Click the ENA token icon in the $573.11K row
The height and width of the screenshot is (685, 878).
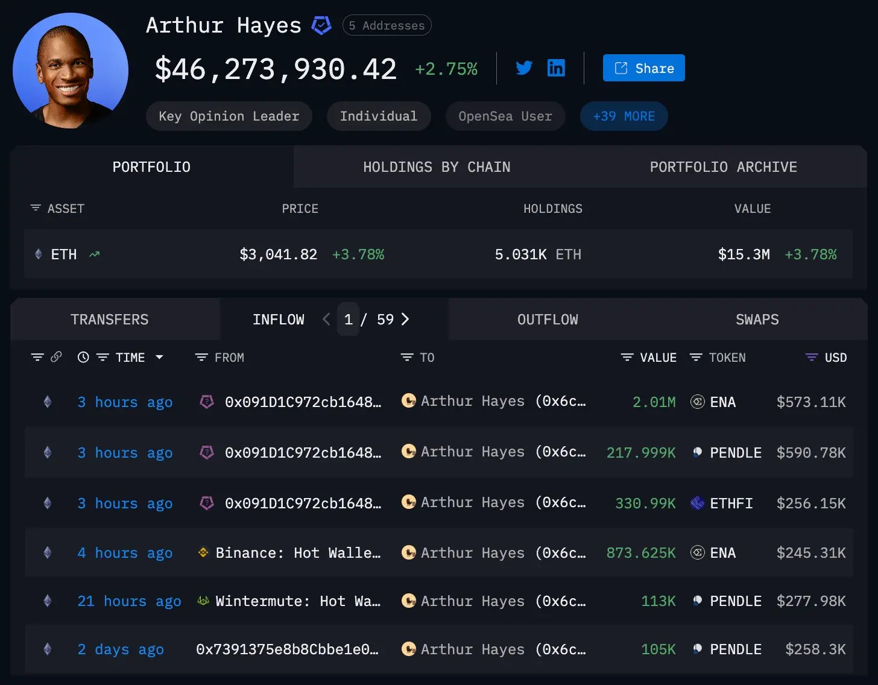(x=698, y=402)
